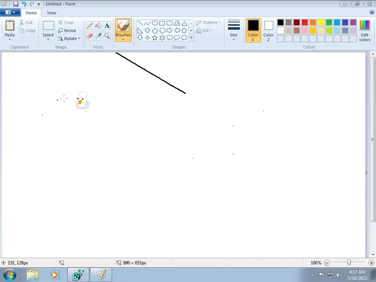Image resolution: width=376 pixels, height=282 pixels.
Task: Choose the Six-point star shape
Action: tap(162, 38)
